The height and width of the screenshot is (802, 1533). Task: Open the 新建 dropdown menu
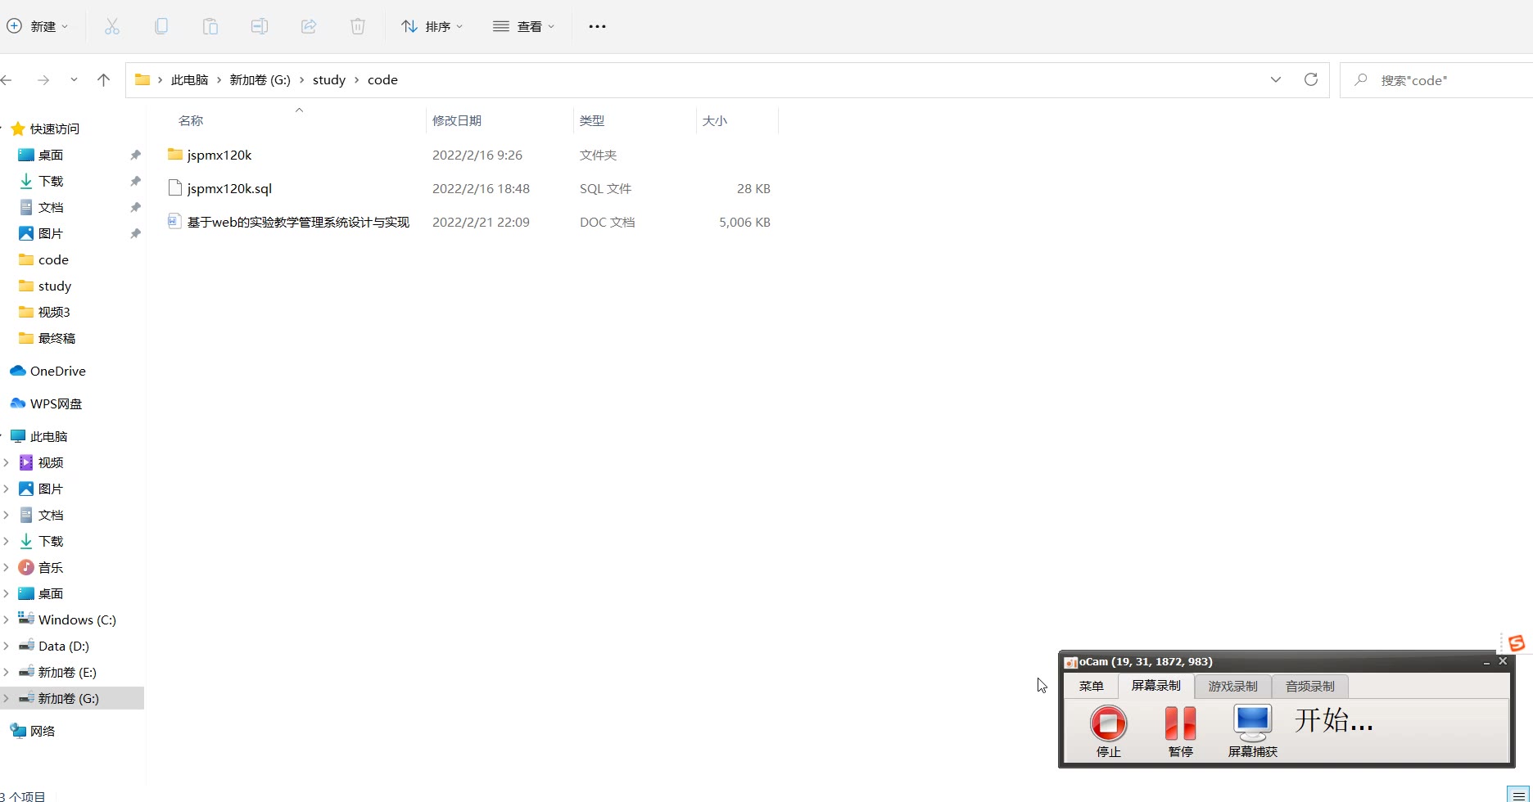[38, 26]
